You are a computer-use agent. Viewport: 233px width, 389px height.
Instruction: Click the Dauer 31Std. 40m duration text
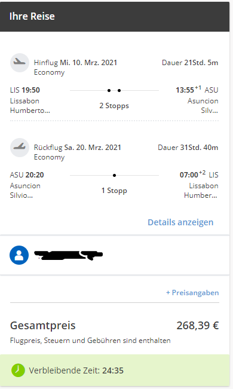pos(188,148)
